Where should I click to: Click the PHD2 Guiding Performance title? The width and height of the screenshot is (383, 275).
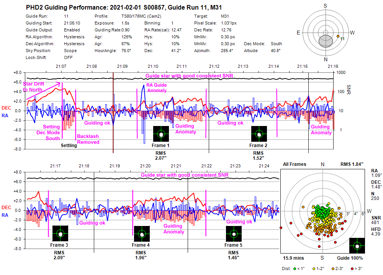[124, 8]
